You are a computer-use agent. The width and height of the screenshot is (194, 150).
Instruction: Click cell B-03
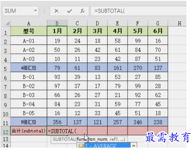pyautogui.click(x=29, y=95)
